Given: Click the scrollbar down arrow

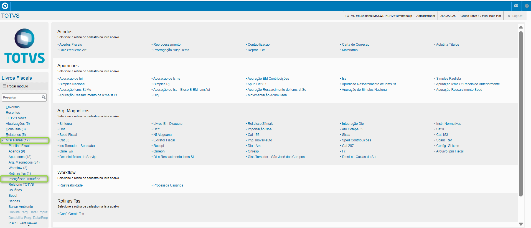Looking at the screenshot, I should (x=521, y=224).
